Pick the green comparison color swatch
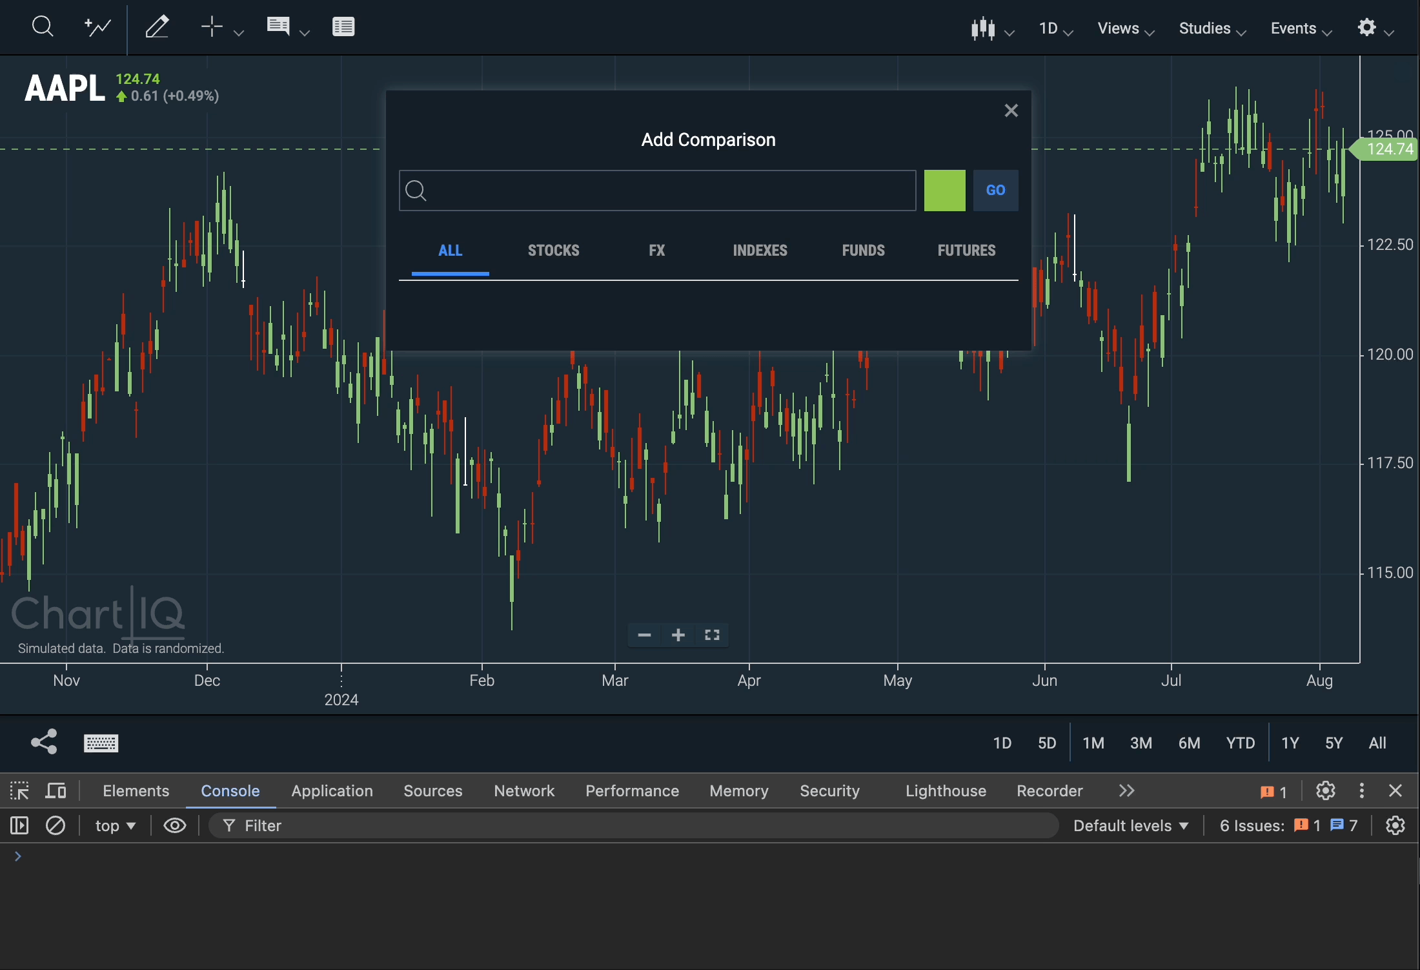The width and height of the screenshot is (1420, 970). [x=945, y=191]
